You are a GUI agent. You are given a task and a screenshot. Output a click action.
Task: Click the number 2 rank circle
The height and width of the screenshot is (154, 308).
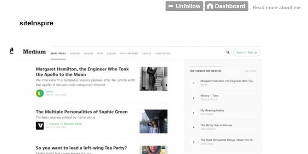click(x=194, y=98)
